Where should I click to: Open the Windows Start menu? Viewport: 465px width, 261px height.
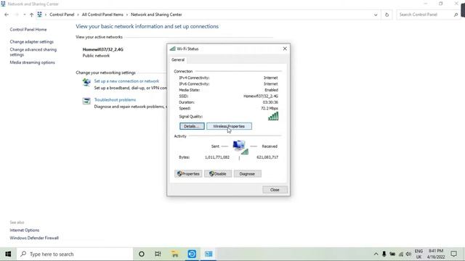[8, 254]
